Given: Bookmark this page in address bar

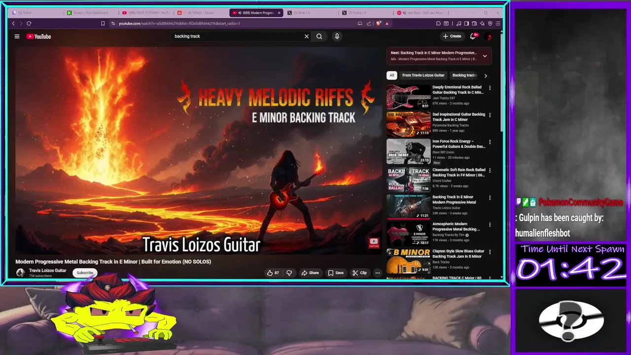Looking at the screenshot, I should (103, 23).
